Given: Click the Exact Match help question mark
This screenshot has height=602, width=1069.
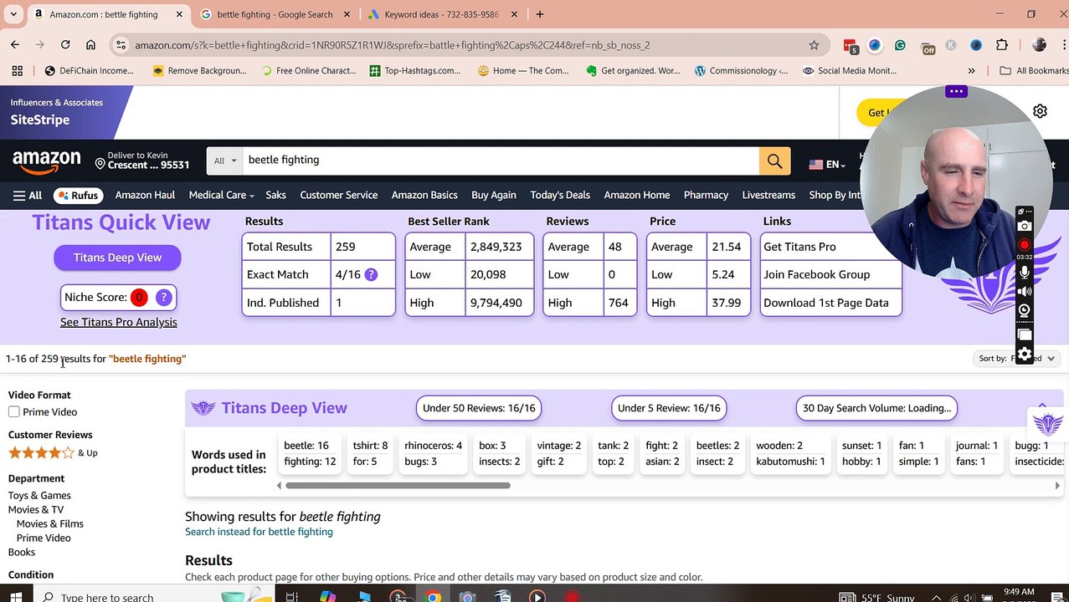Looking at the screenshot, I should pos(371,274).
